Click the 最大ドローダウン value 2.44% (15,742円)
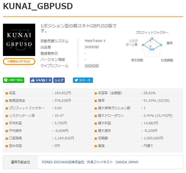 [158, 115]
